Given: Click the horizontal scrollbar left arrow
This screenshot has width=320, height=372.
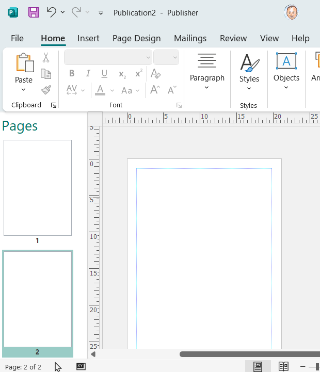Looking at the screenshot, I should click(93, 354).
